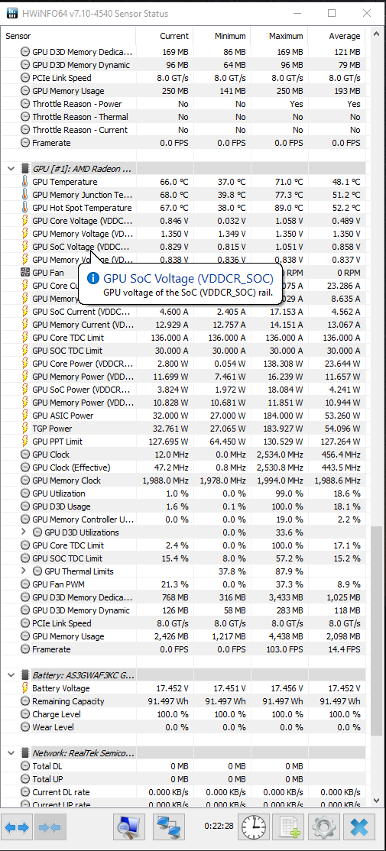This screenshot has width=386, height=851.
Task: Click lightning icon beside Battery Voltage
Action: (25, 688)
